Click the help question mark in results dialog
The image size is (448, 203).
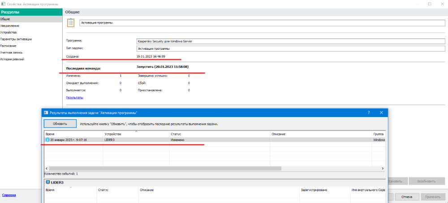(x=368, y=113)
